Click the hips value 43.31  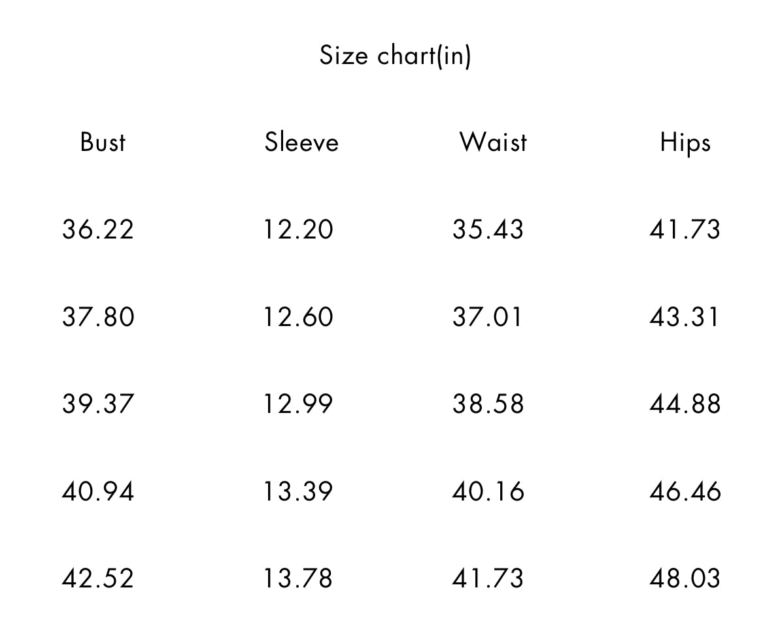point(685,317)
